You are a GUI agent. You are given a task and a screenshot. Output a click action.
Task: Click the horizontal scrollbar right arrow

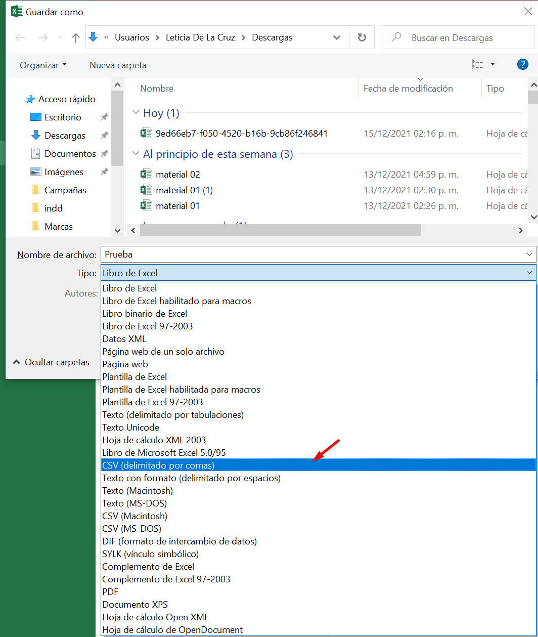pyautogui.click(x=520, y=230)
